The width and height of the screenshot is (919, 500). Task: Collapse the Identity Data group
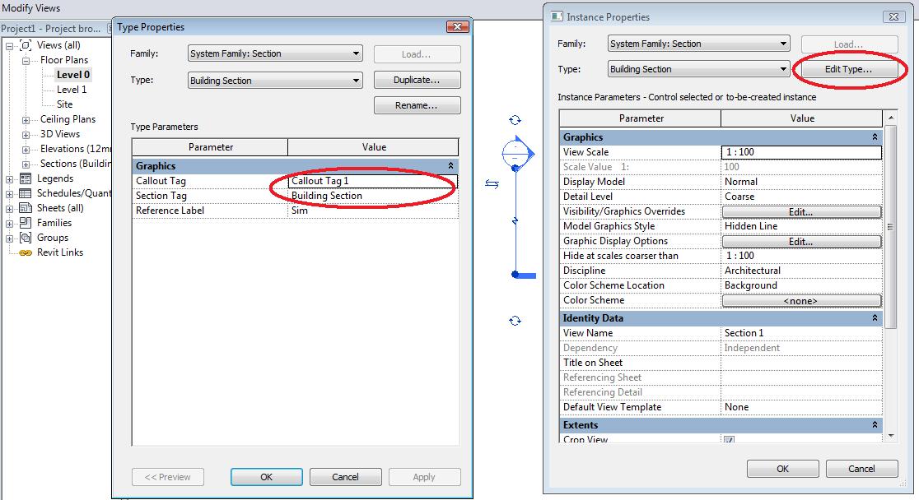click(x=875, y=318)
